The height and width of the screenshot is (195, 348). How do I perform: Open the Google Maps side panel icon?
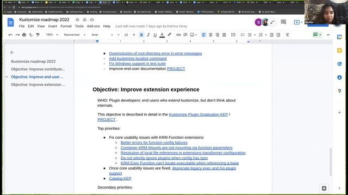(339, 91)
